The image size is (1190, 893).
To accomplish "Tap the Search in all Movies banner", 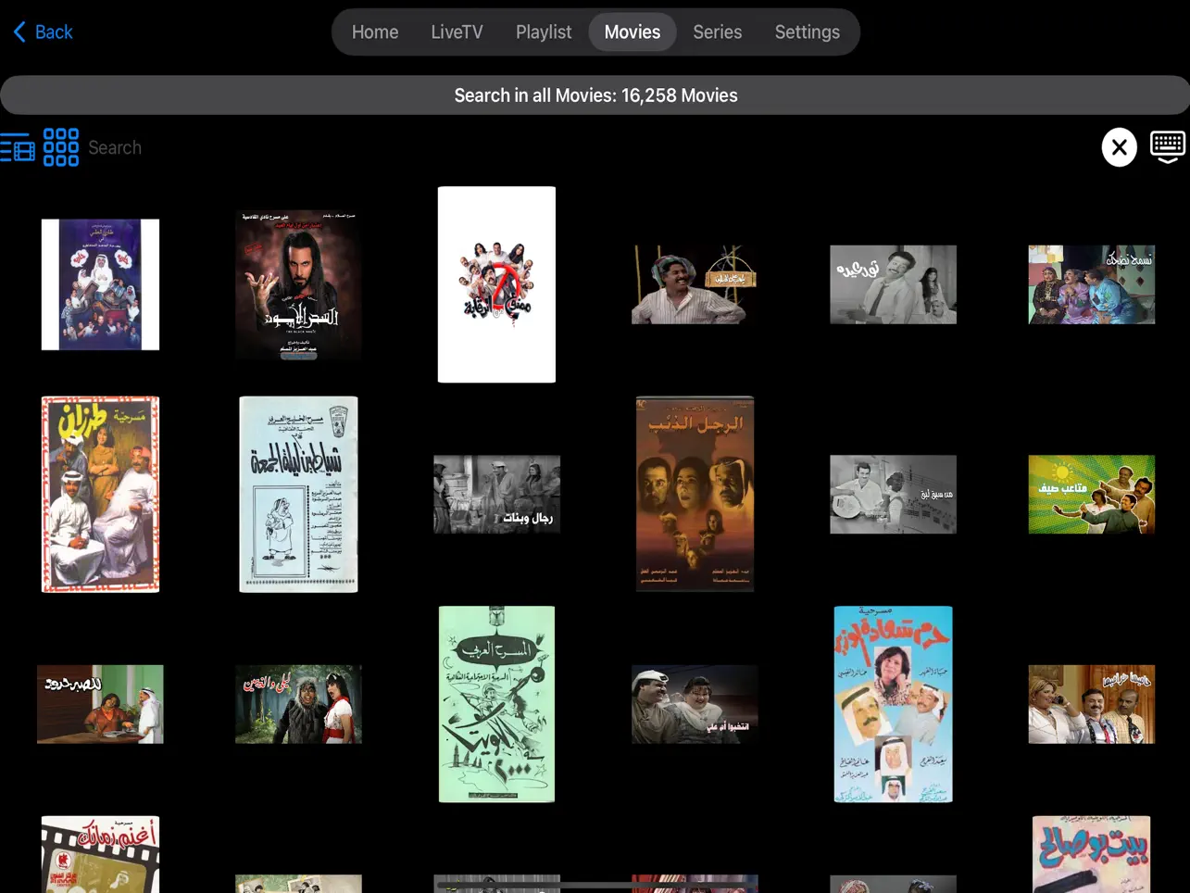I will (595, 95).
